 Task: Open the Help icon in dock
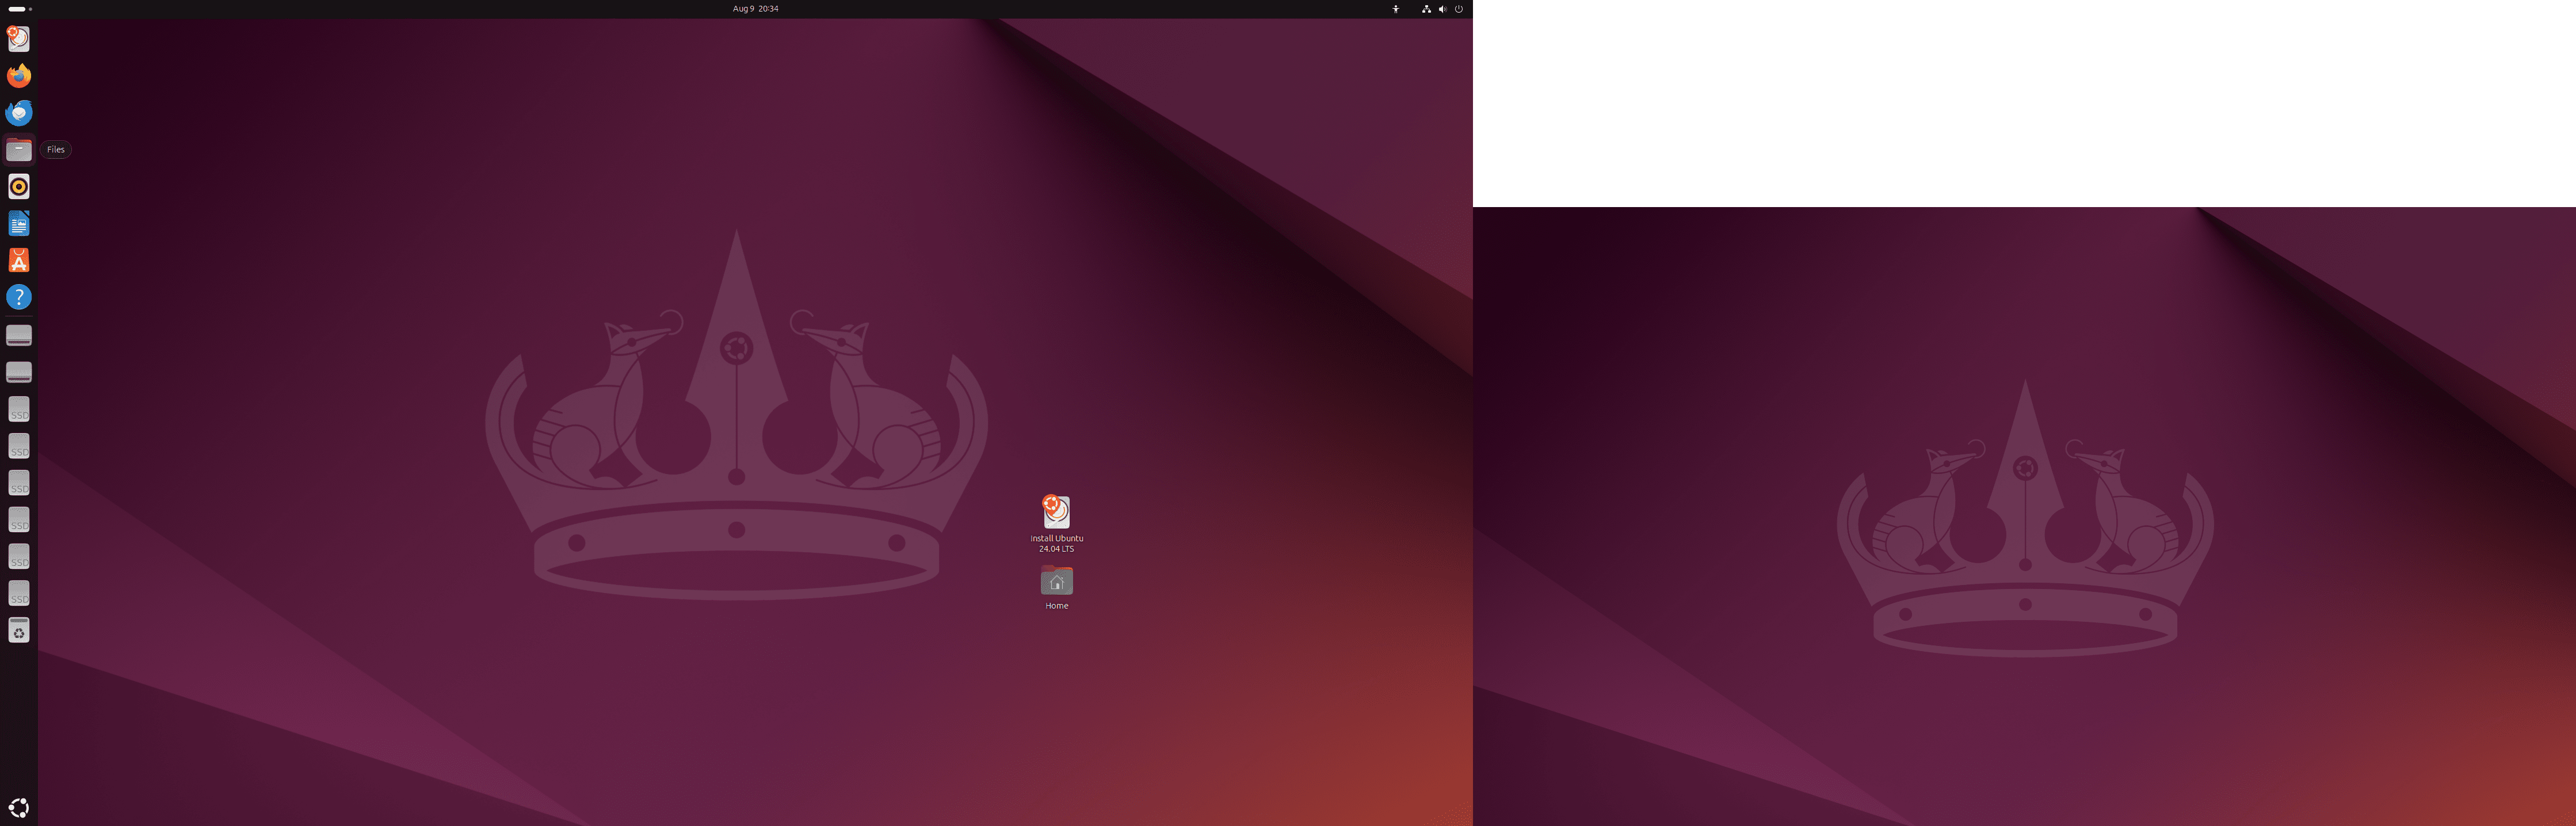19,297
